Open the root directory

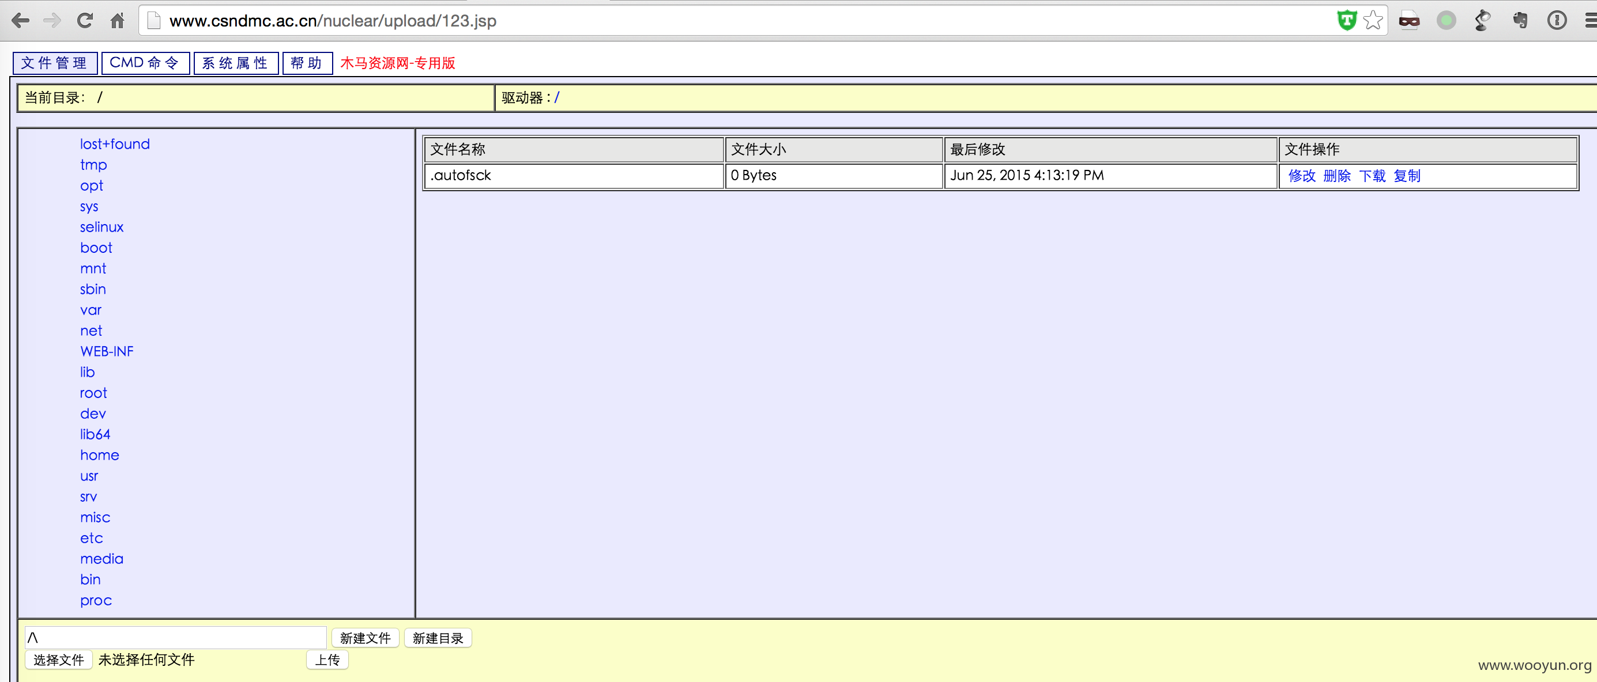point(93,393)
